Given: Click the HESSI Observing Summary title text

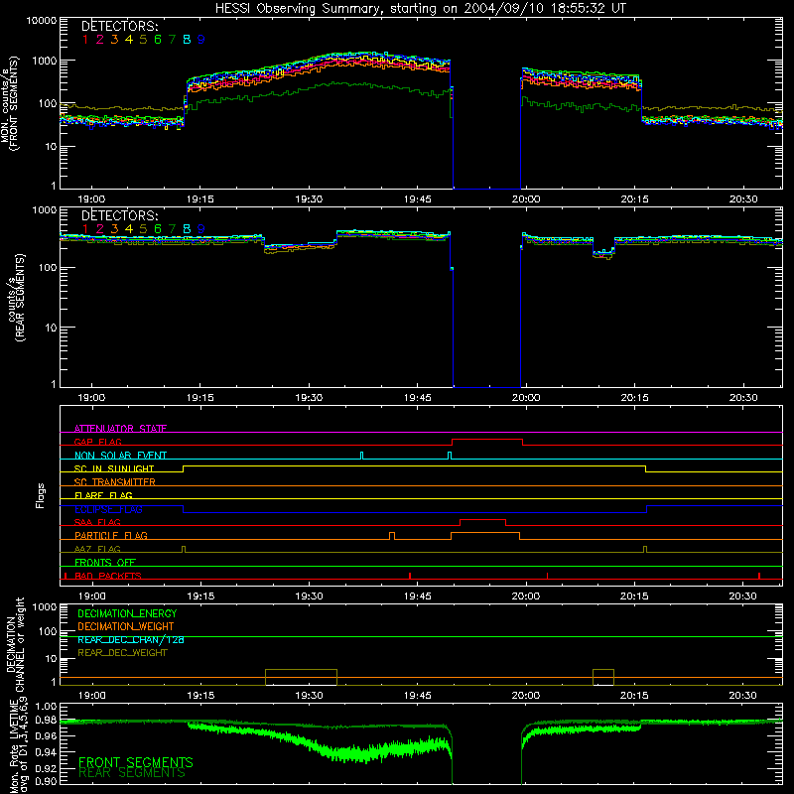Looking at the screenshot, I should (x=420, y=8).
